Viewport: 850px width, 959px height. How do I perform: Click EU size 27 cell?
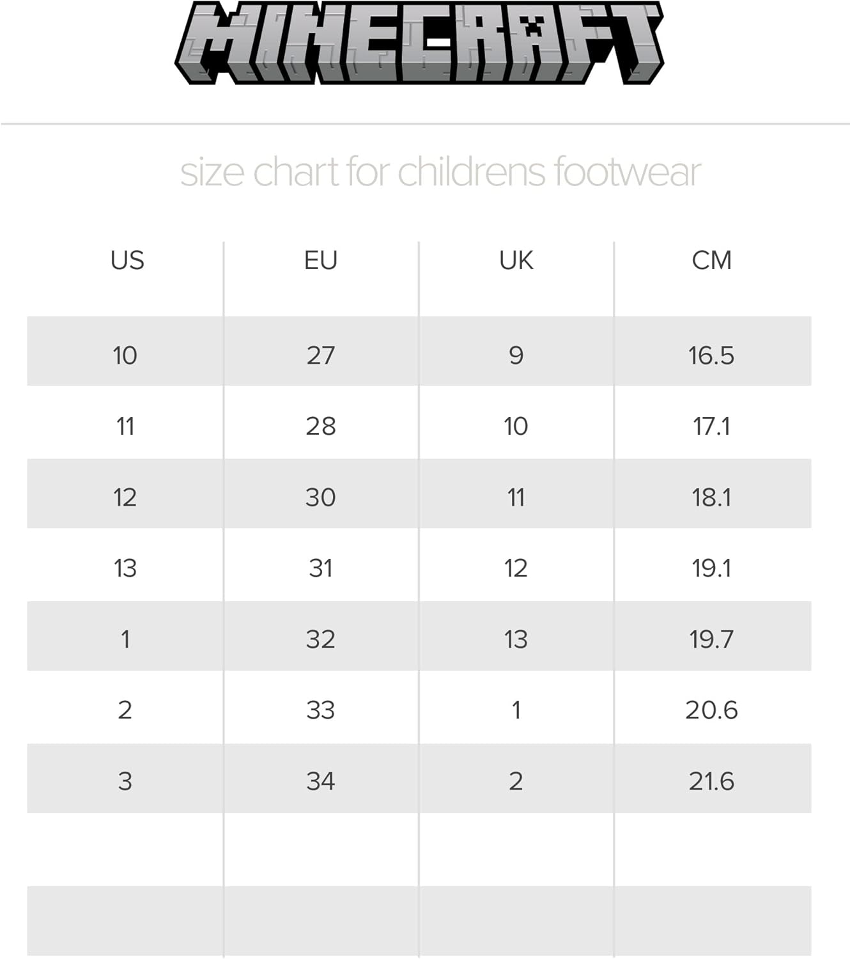321,355
